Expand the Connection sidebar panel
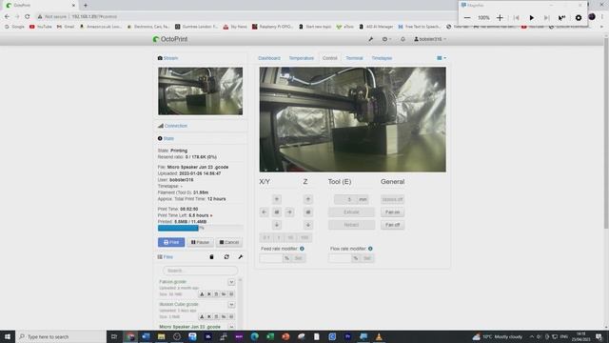The width and height of the screenshot is (609, 343). click(175, 126)
